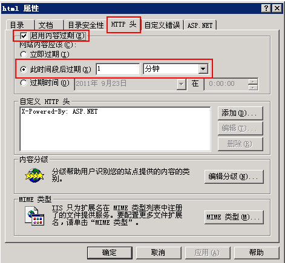The image size is (285, 263).
Task: Select the 此时间段后过期 radio option
Action: pos(24,70)
